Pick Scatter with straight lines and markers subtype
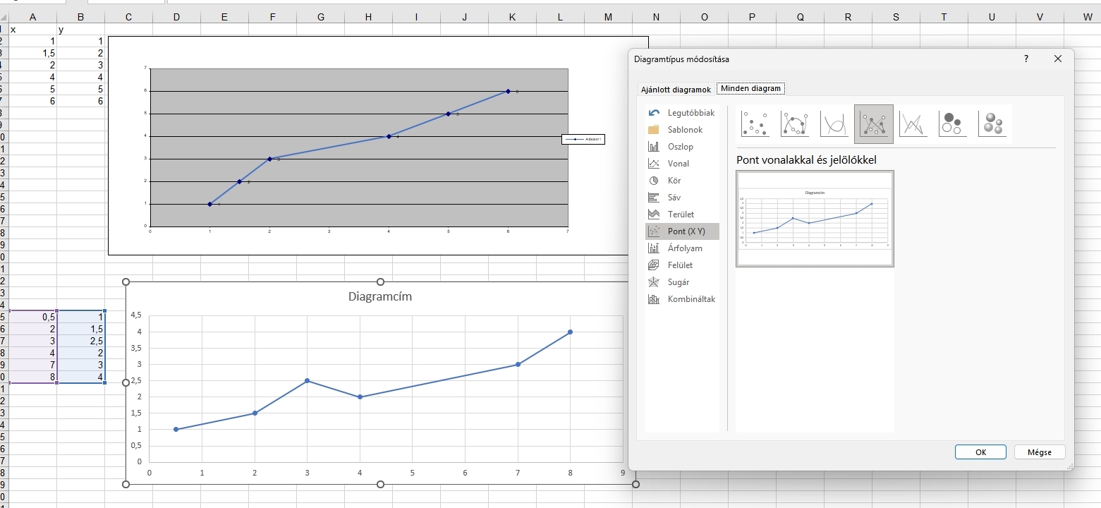Screen dimensions: 1101x508 [x=874, y=124]
